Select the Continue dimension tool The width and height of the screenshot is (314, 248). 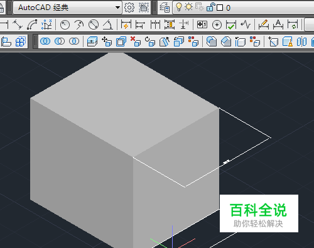(x=155, y=25)
